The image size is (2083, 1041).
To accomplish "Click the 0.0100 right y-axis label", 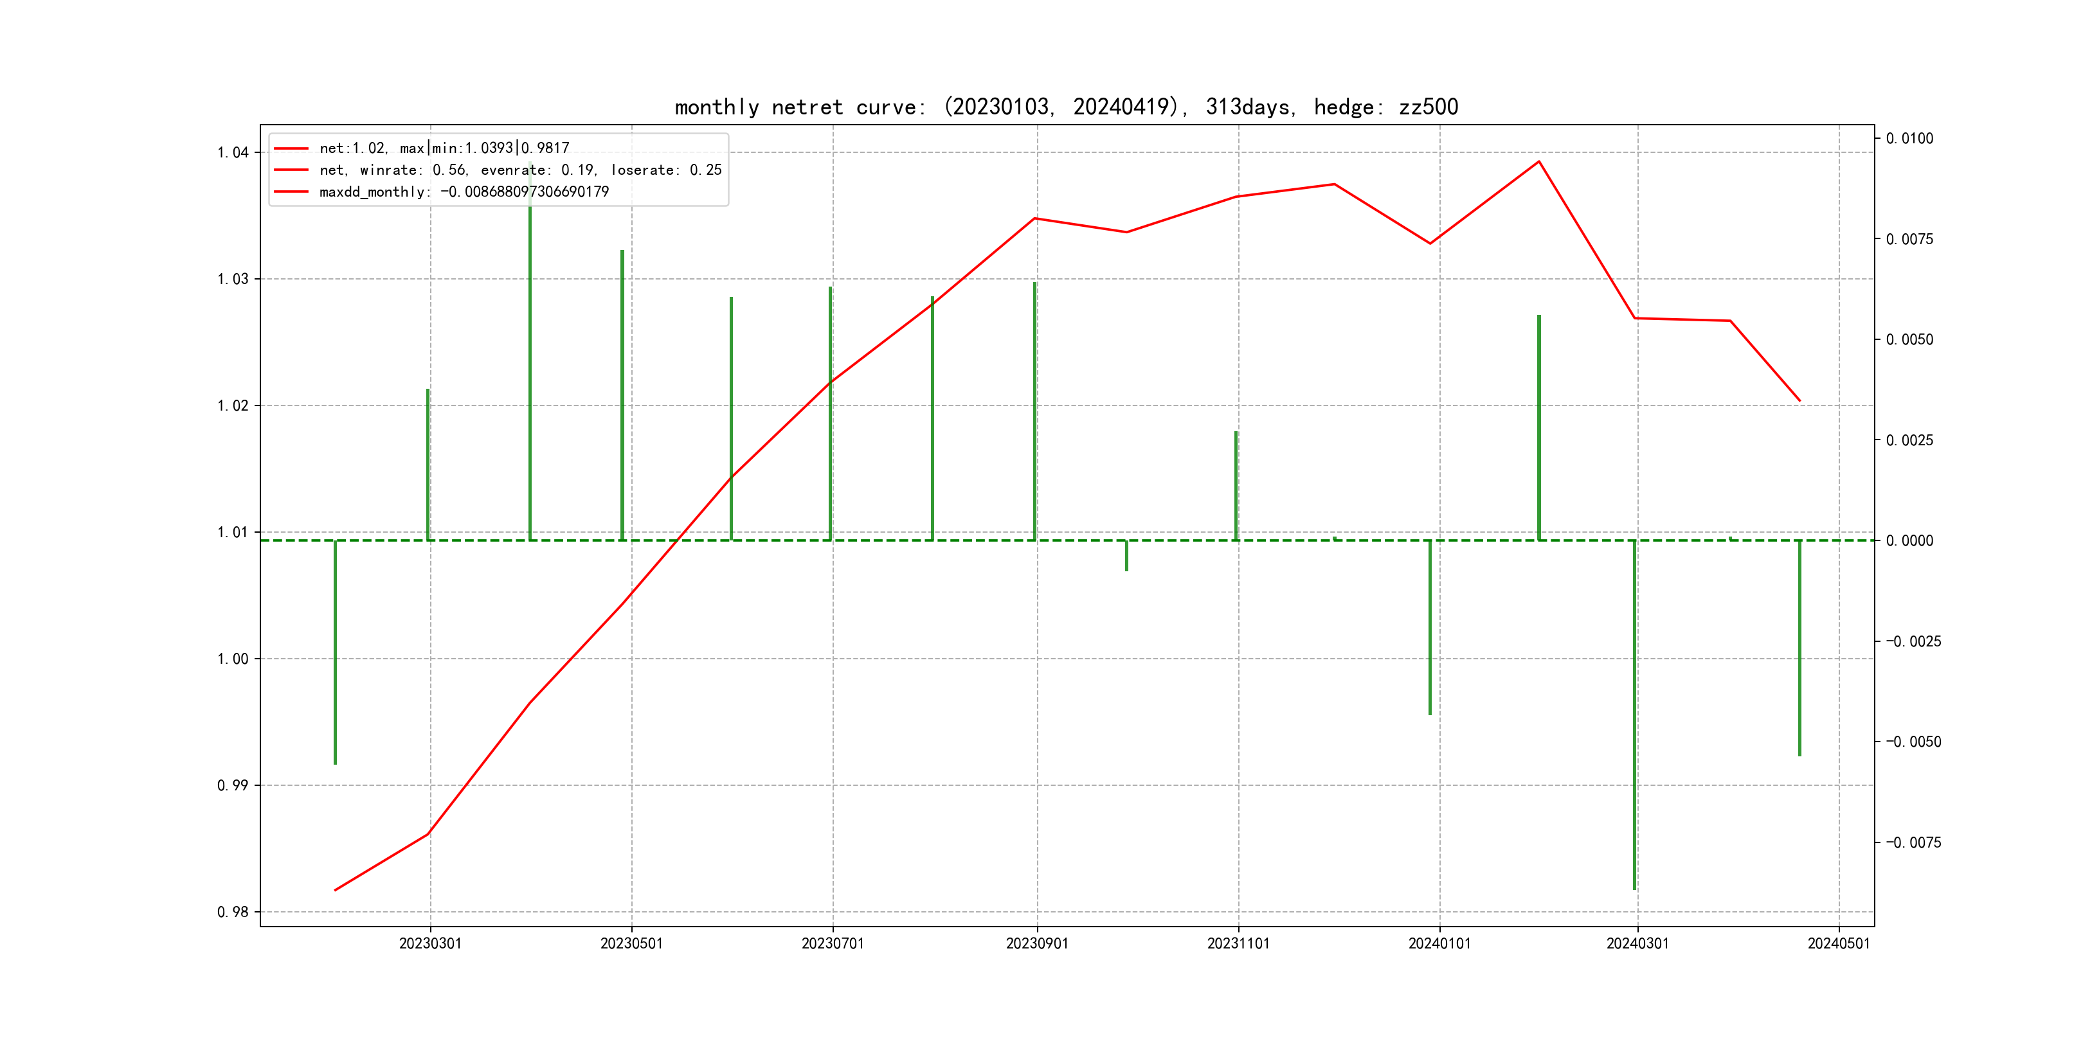I will [1909, 138].
